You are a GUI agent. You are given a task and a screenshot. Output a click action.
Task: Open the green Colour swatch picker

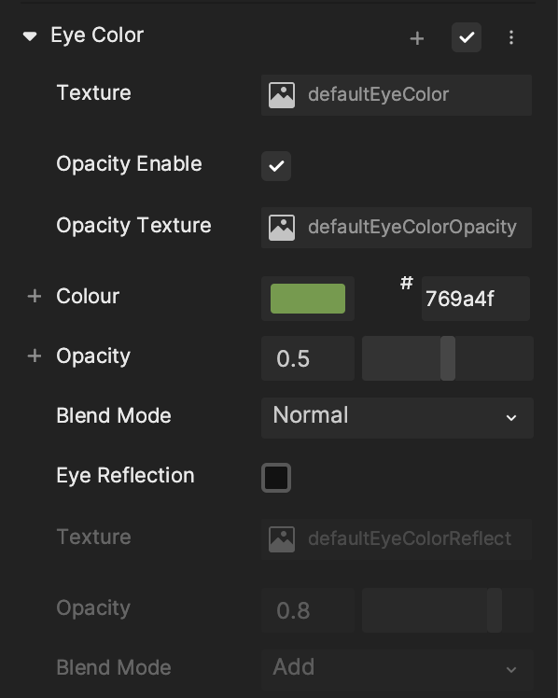point(308,299)
